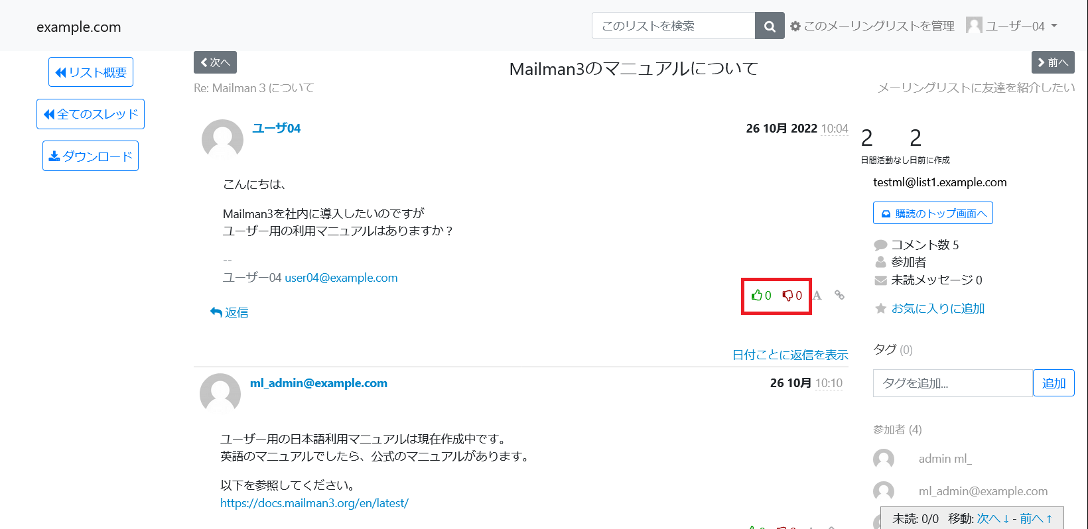Click the 10:04 message timestamp

coord(835,129)
